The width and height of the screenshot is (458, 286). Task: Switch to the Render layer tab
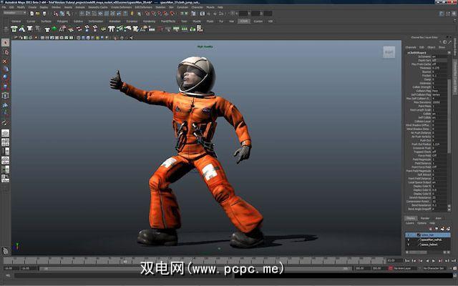point(424,218)
